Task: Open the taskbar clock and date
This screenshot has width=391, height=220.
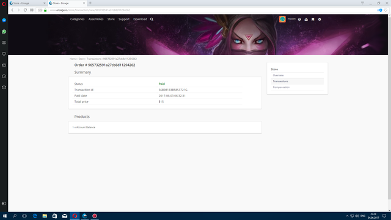Action: [x=373, y=216]
